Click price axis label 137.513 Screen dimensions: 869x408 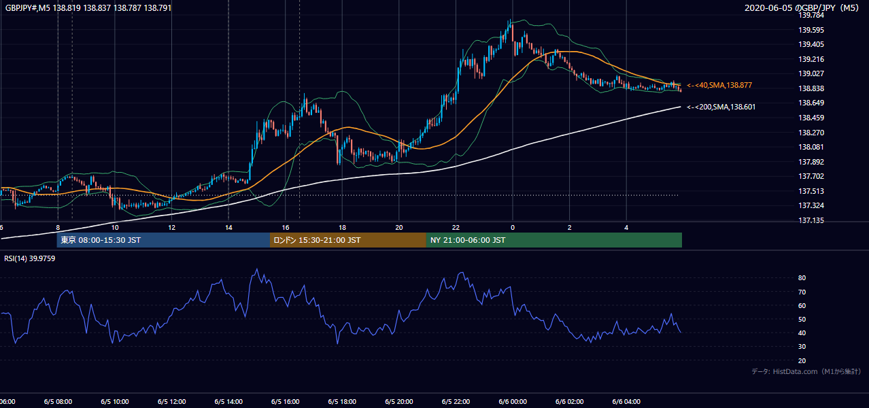[811, 191]
